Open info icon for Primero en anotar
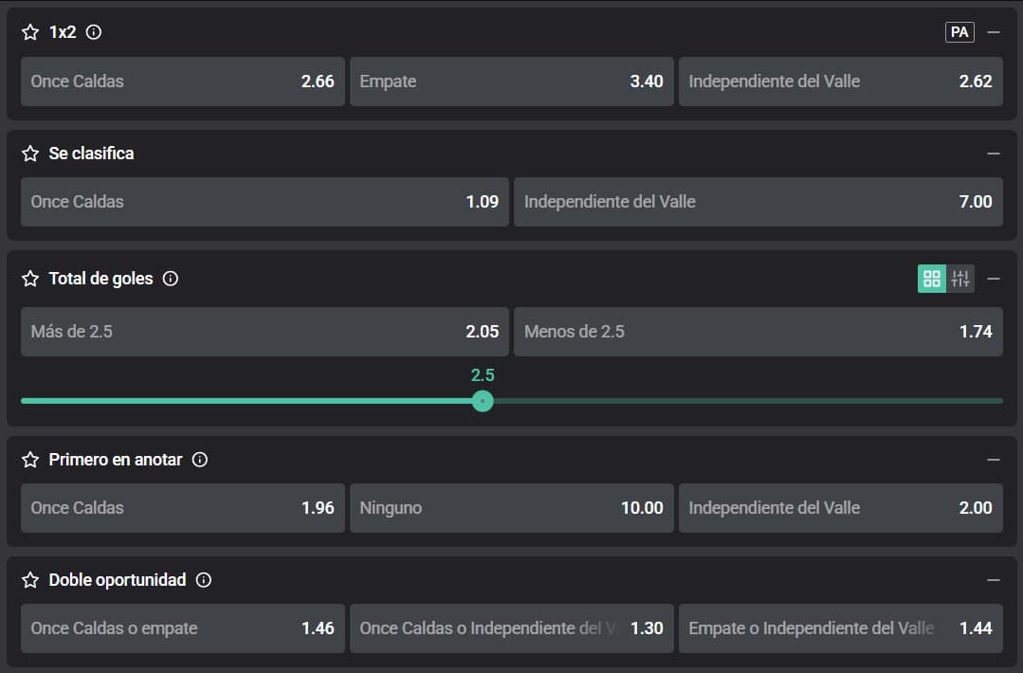The width and height of the screenshot is (1023, 673). (x=200, y=460)
